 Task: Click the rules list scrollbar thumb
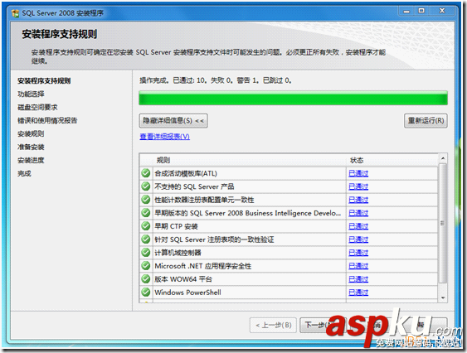(443, 223)
